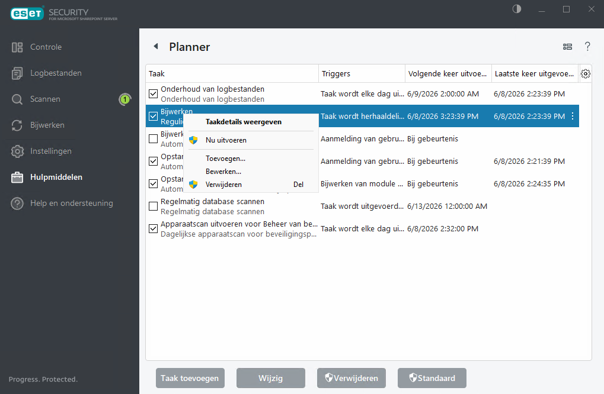
Task: Click Taak wordt uitgevoerd trigger cell
Action: point(362,206)
